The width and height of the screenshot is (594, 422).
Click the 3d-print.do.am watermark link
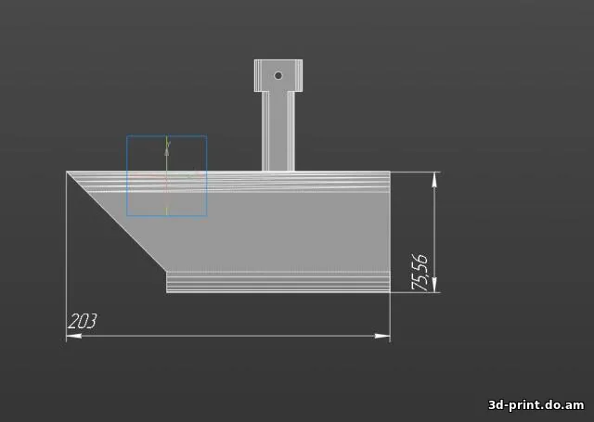[x=536, y=404]
